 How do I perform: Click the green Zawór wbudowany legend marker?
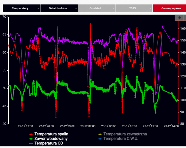click(31, 139)
